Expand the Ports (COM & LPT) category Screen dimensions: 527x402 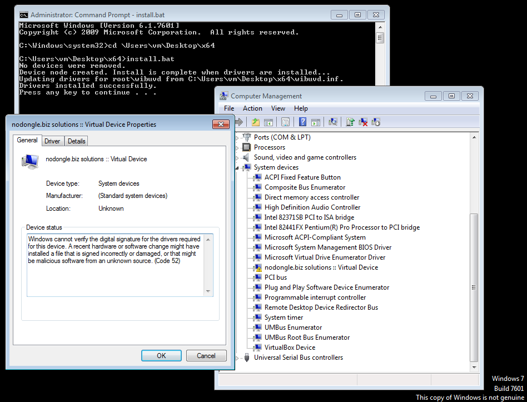[x=237, y=137]
